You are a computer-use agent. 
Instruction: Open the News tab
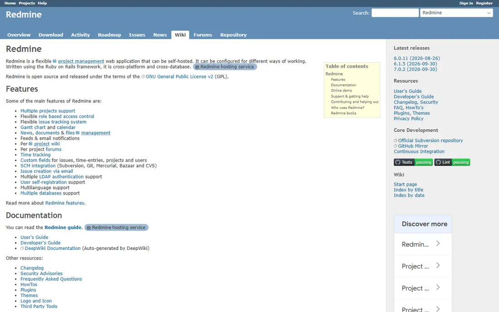point(160,35)
